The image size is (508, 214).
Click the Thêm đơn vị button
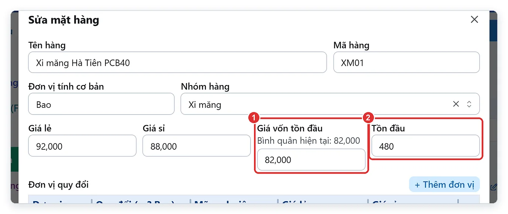click(x=444, y=185)
